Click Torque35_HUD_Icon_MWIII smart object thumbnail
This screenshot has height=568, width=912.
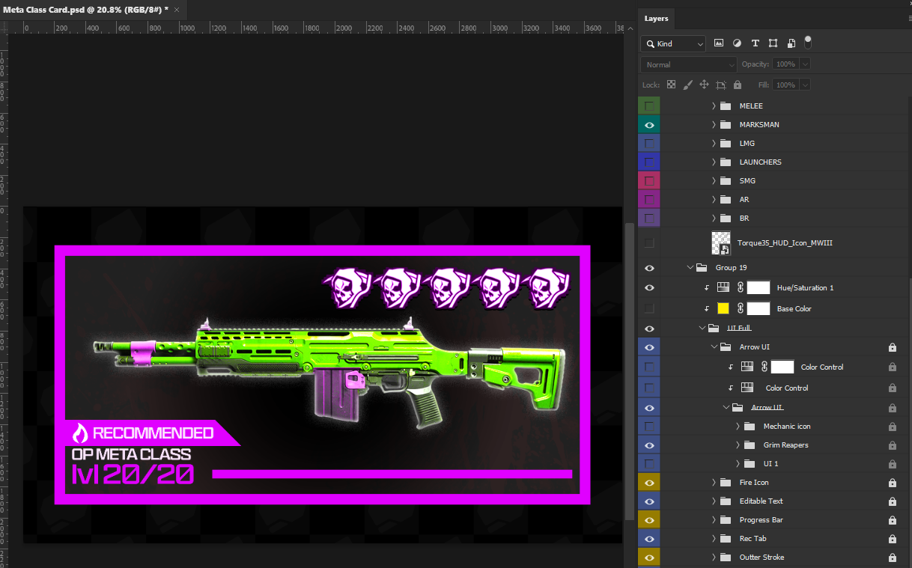720,243
